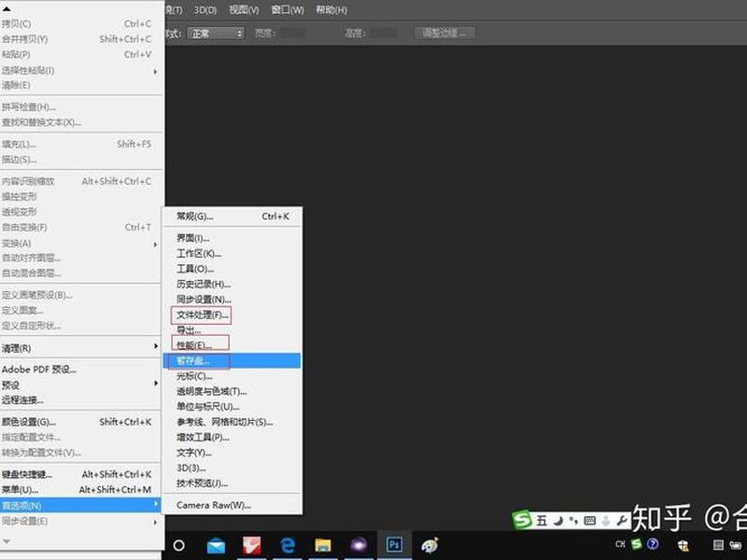Choose 性能(E)... preferences
Viewport: 747px width, 560px height.
click(232, 344)
